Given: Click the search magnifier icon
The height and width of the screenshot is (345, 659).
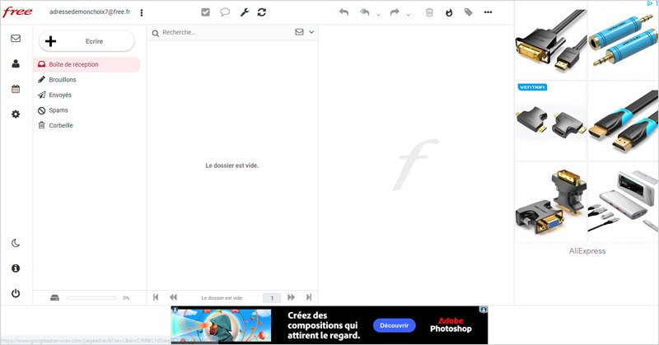Looking at the screenshot, I should 156,33.
